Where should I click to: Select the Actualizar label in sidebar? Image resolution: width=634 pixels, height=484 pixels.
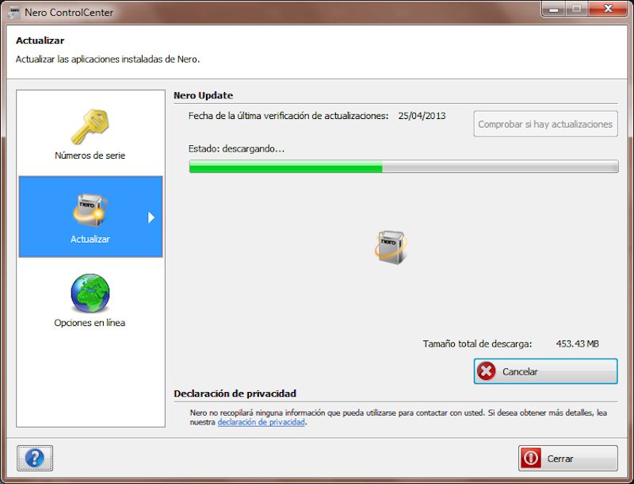(x=90, y=239)
